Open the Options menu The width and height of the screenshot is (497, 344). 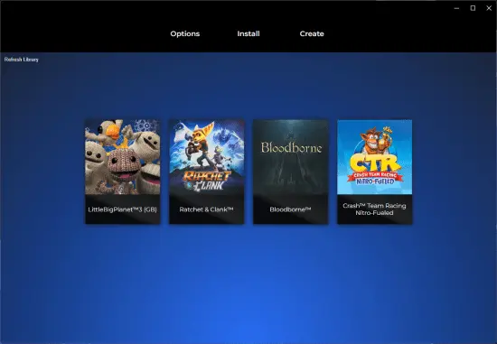click(184, 33)
